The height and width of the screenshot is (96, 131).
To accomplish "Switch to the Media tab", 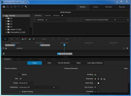I will [x=83, y=7].
